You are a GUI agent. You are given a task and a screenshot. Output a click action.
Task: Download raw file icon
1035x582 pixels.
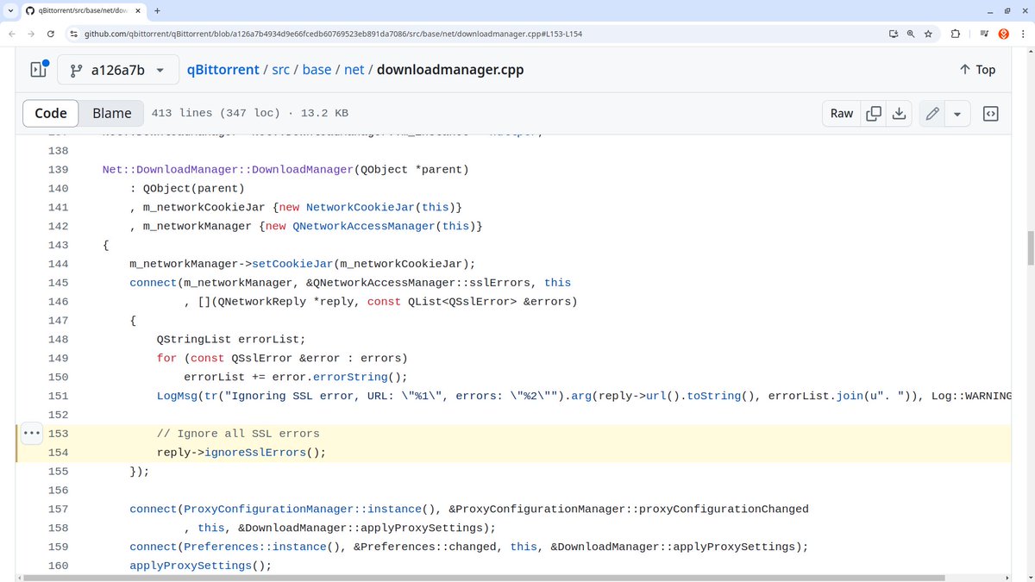tap(899, 113)
